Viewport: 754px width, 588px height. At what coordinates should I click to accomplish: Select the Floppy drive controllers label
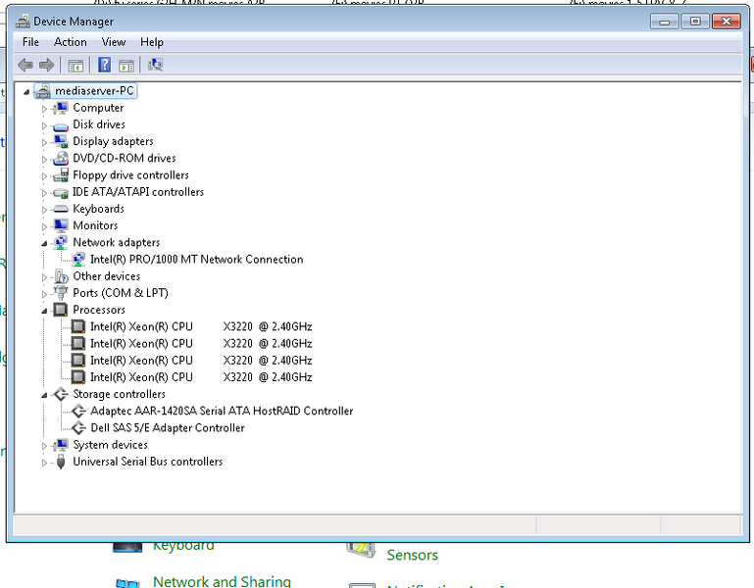coord(130,175)
